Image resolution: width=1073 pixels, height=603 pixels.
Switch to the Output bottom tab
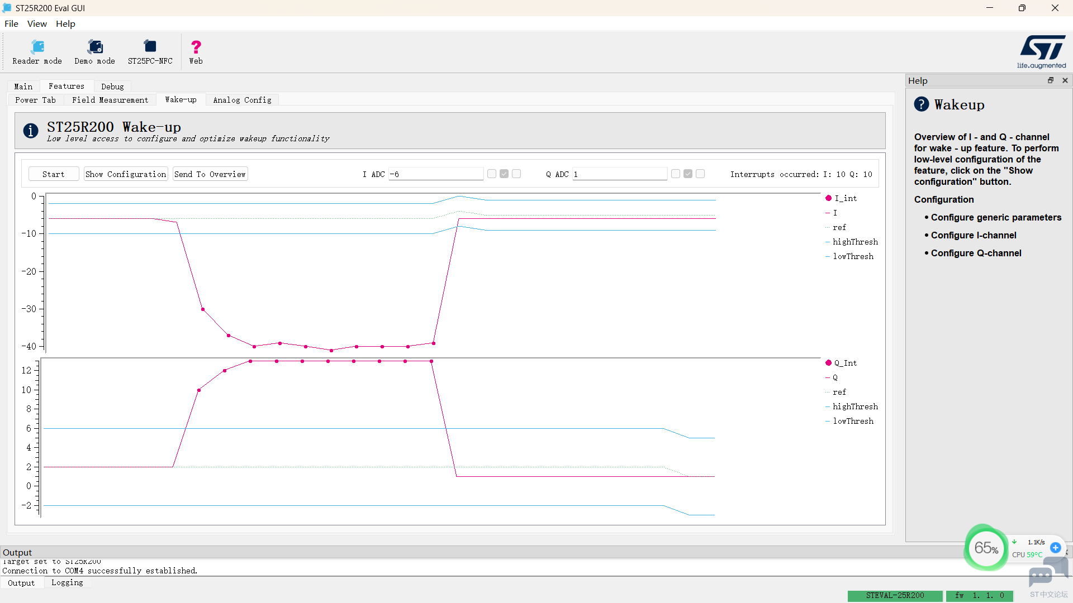[x=21, y=583]
